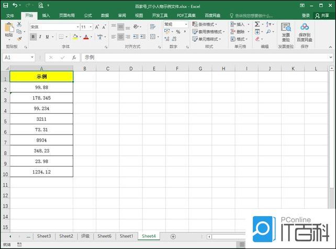This screenshot has width=336, height=249.
Task: Select the Sheet6 worksheet tab
Action: [104, 236]
